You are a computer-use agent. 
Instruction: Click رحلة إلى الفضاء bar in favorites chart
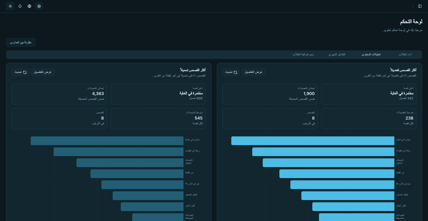click(323, 152)
